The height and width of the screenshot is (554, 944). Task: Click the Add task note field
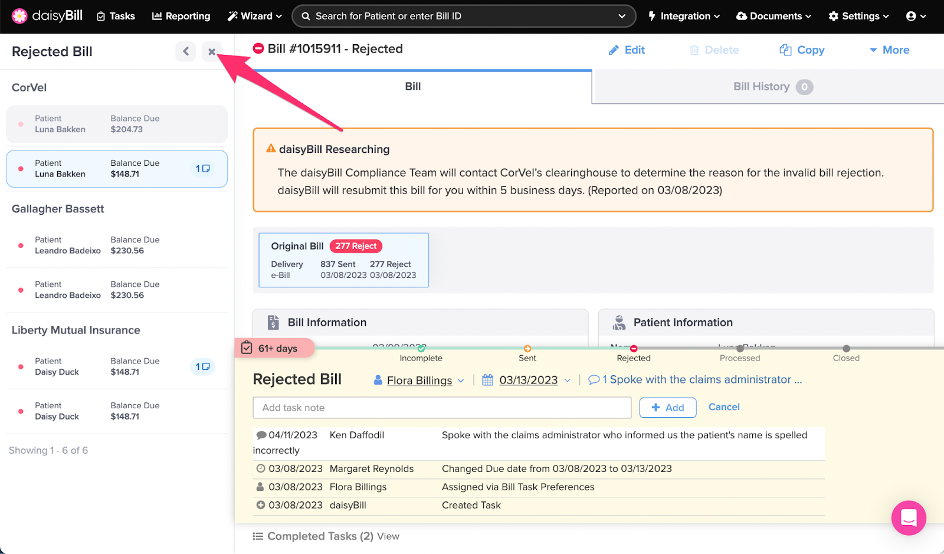(442, 408)
